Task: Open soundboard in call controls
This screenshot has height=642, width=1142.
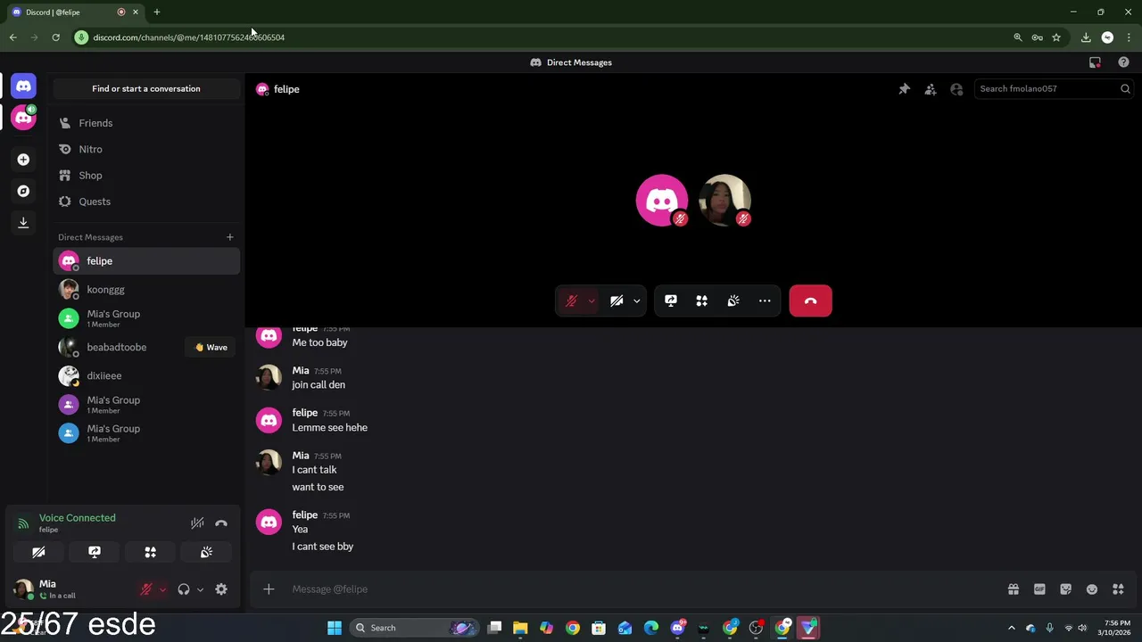Action: [x=733, y=301]
